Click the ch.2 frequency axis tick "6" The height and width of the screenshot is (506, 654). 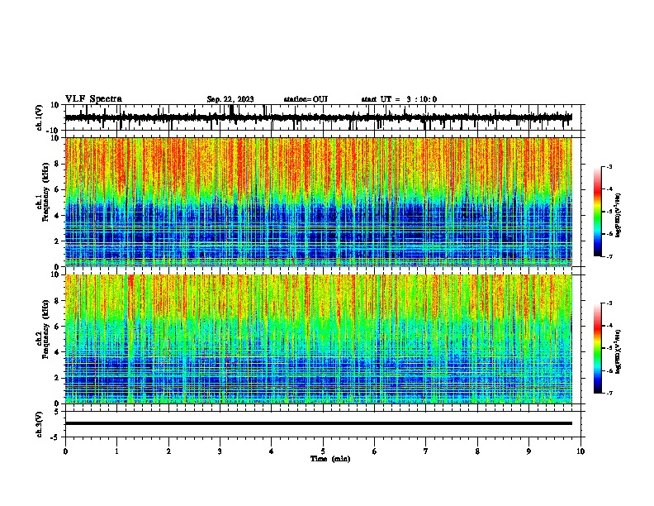pyautogui.click(x=58, y=326)
